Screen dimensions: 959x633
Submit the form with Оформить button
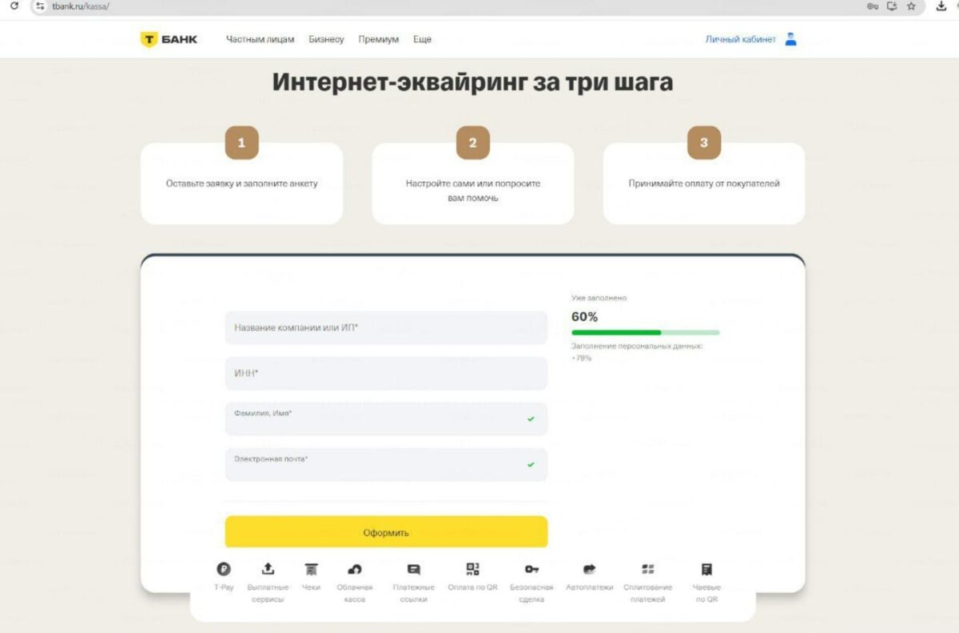click(386, 532)
